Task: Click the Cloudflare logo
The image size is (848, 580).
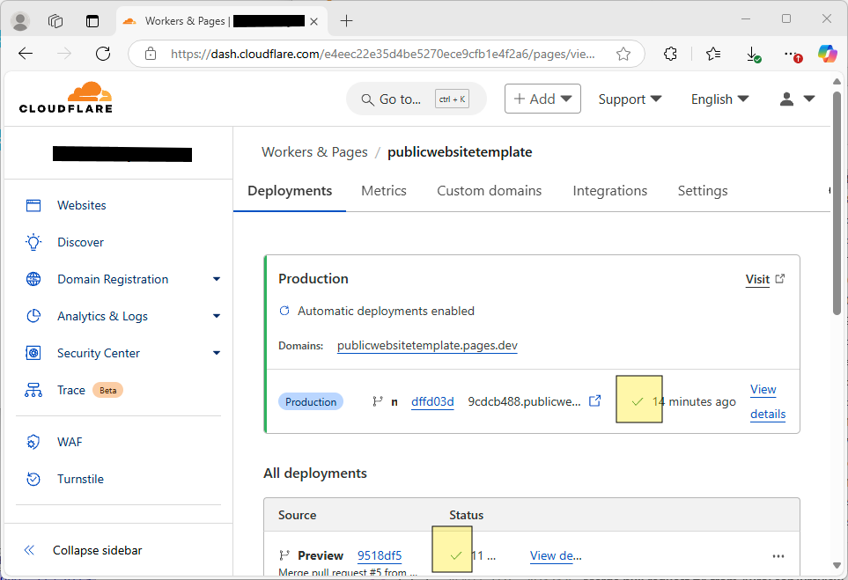Action: [x=66, y=98]
